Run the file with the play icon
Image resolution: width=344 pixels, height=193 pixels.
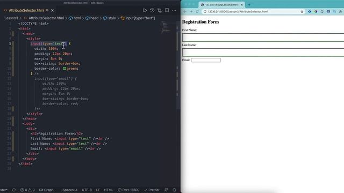[x=145, y=10]
